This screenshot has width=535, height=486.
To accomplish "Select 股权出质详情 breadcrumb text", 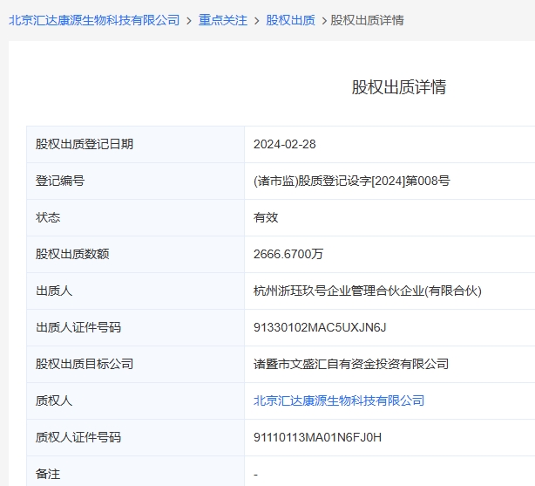I will (367, 20).
